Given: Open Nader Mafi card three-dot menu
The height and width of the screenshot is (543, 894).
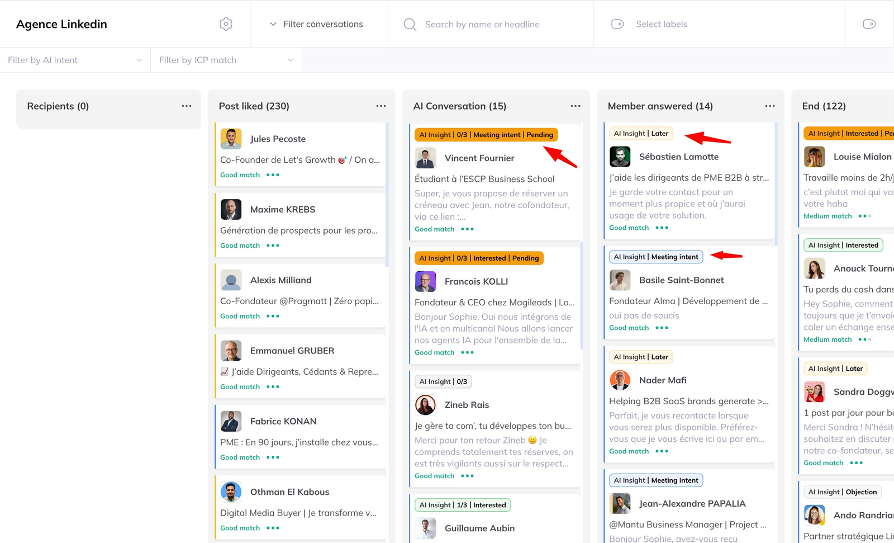Looking at the screenshot, I should (x=662, y=451).
